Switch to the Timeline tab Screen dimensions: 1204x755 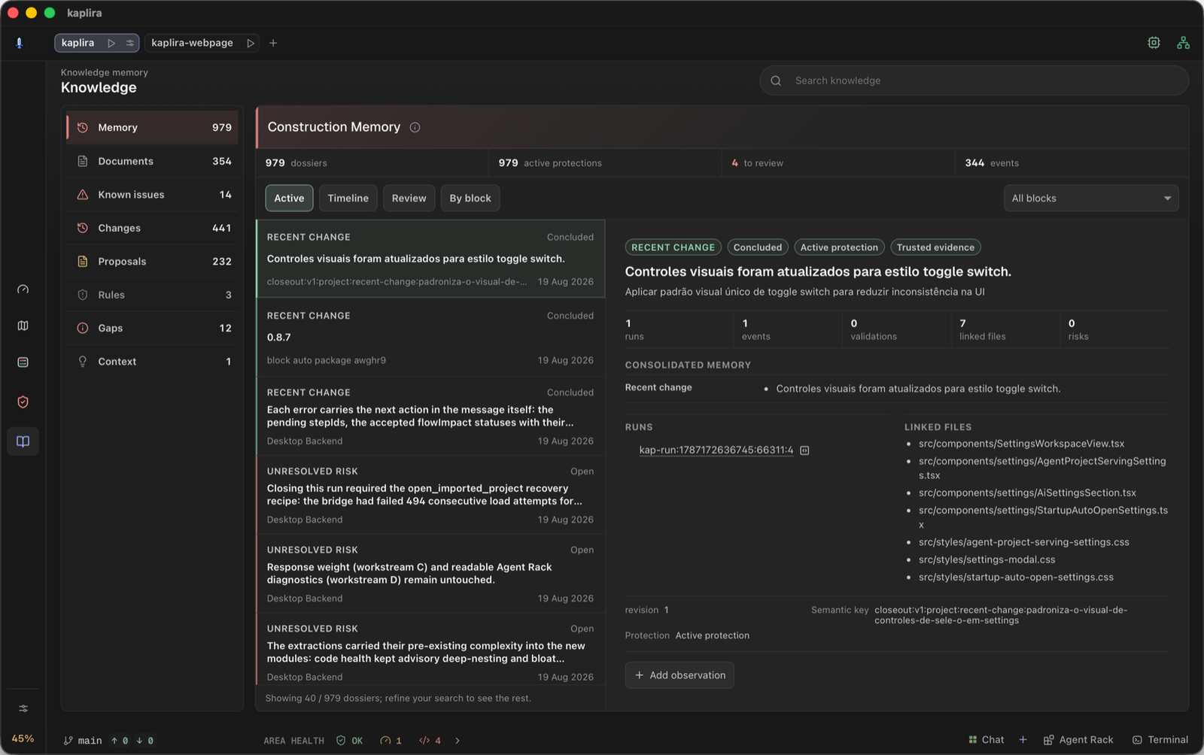click(348, 199)
